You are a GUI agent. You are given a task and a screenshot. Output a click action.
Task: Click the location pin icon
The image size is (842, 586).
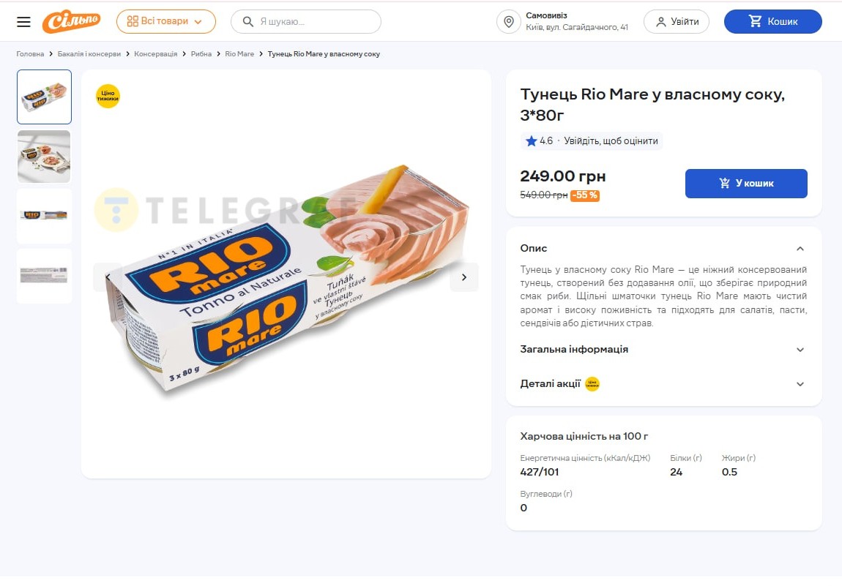point(508,22)
